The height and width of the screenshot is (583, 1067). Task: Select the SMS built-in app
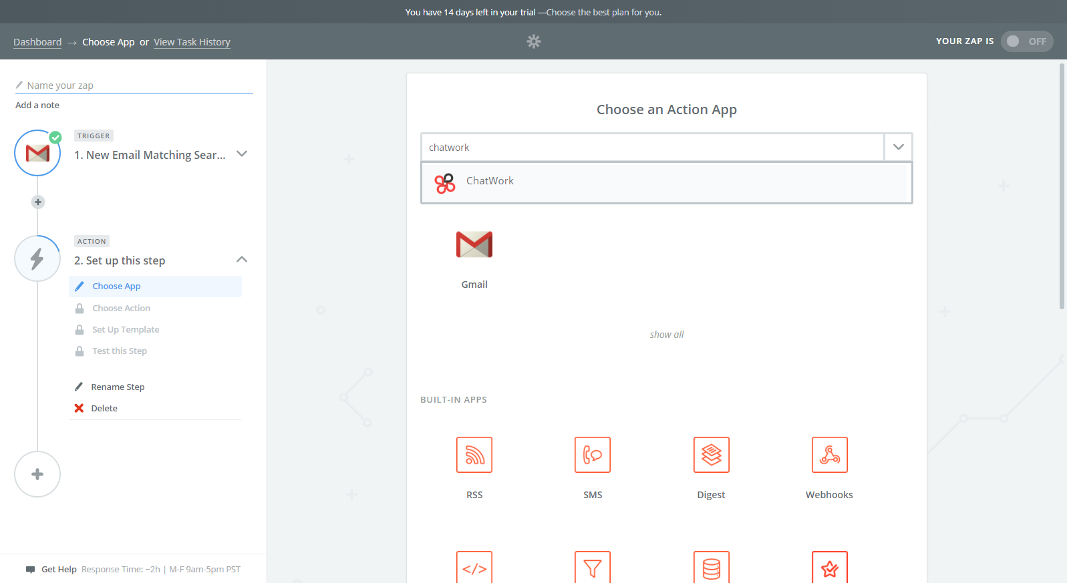(x=593, y=455)
